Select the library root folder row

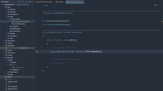tap(18, 48)
